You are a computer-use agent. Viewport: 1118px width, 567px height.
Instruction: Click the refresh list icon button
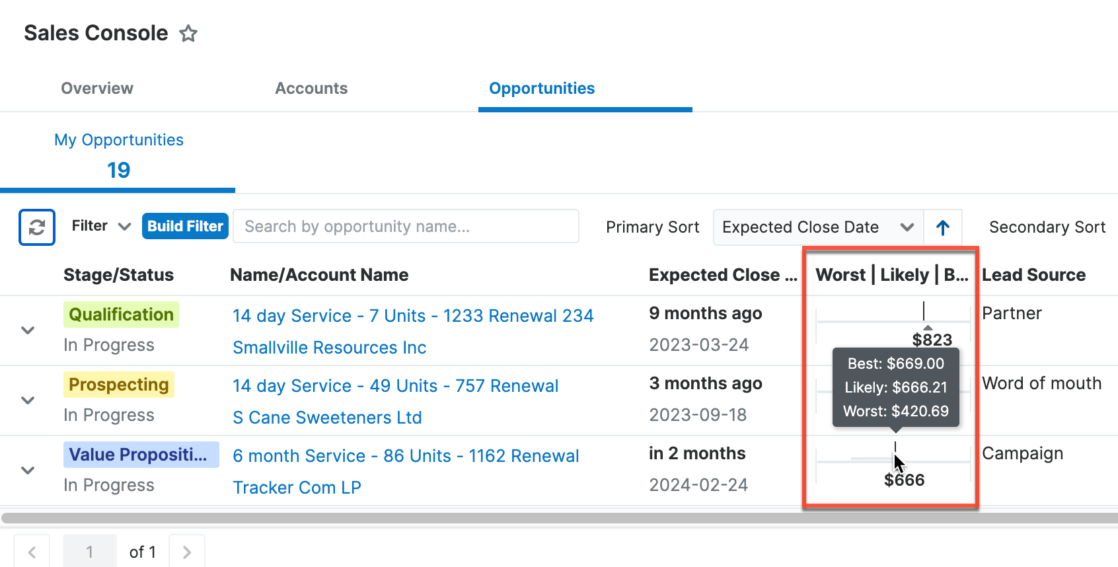pyautogui.click(x=37, y=227)
